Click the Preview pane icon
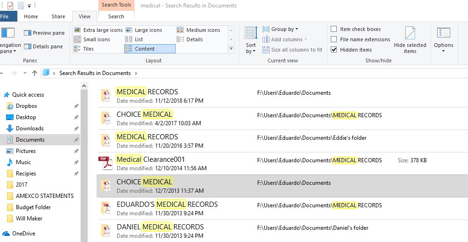Image resolution: width=468 pixels, height=242 pixels. (x=28, y=33)
